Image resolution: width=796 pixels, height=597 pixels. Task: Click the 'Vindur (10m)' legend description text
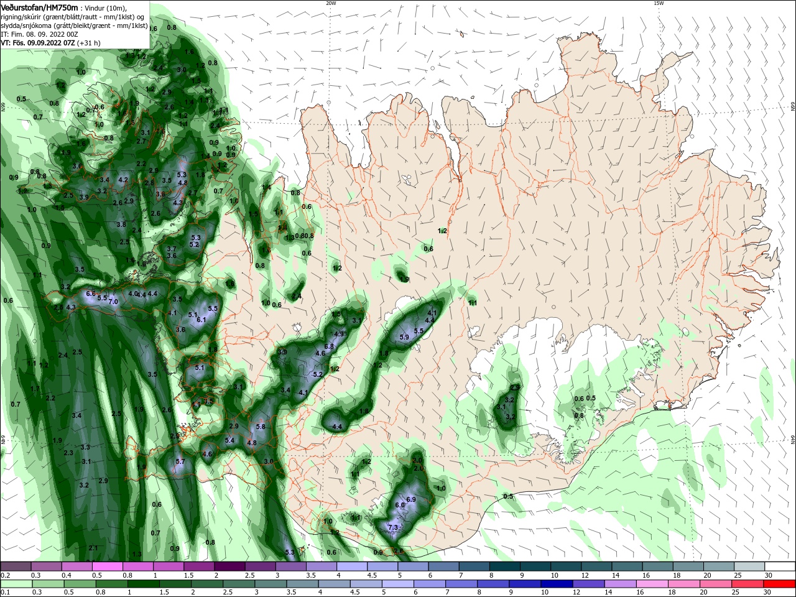(x=105, y=7)
